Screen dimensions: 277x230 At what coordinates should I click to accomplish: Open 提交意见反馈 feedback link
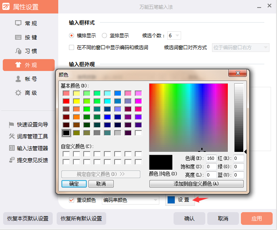coord(32,160)
